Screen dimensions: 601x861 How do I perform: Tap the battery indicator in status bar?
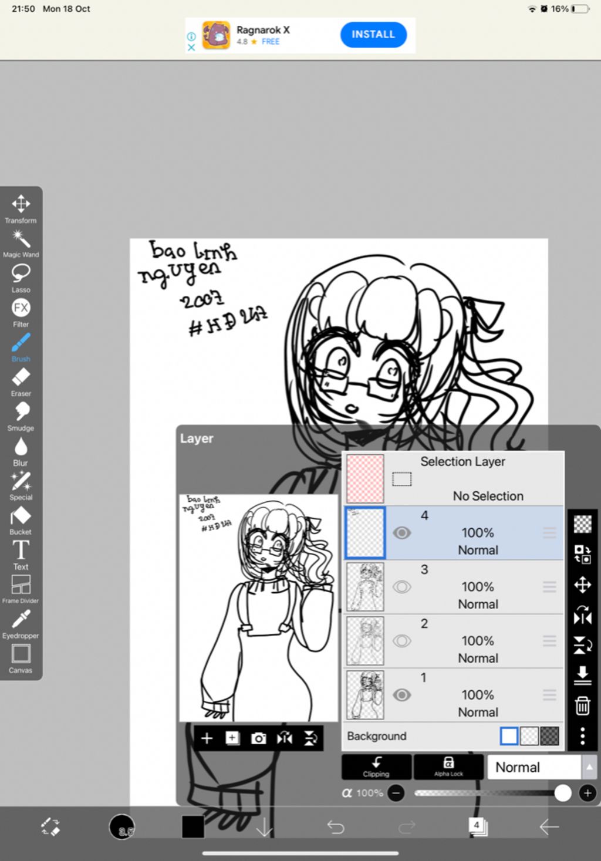(x=580, y=9)
